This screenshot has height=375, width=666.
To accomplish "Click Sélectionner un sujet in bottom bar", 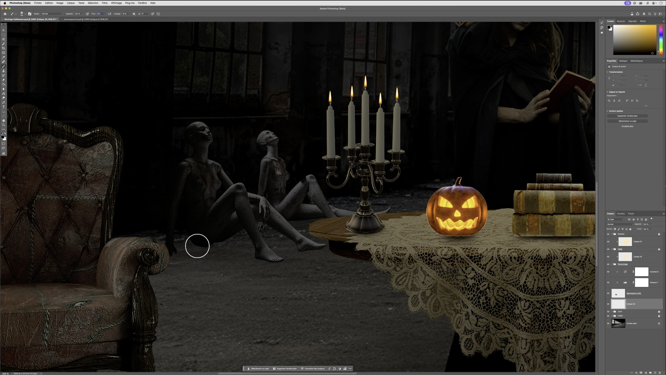I will (258, 369).
